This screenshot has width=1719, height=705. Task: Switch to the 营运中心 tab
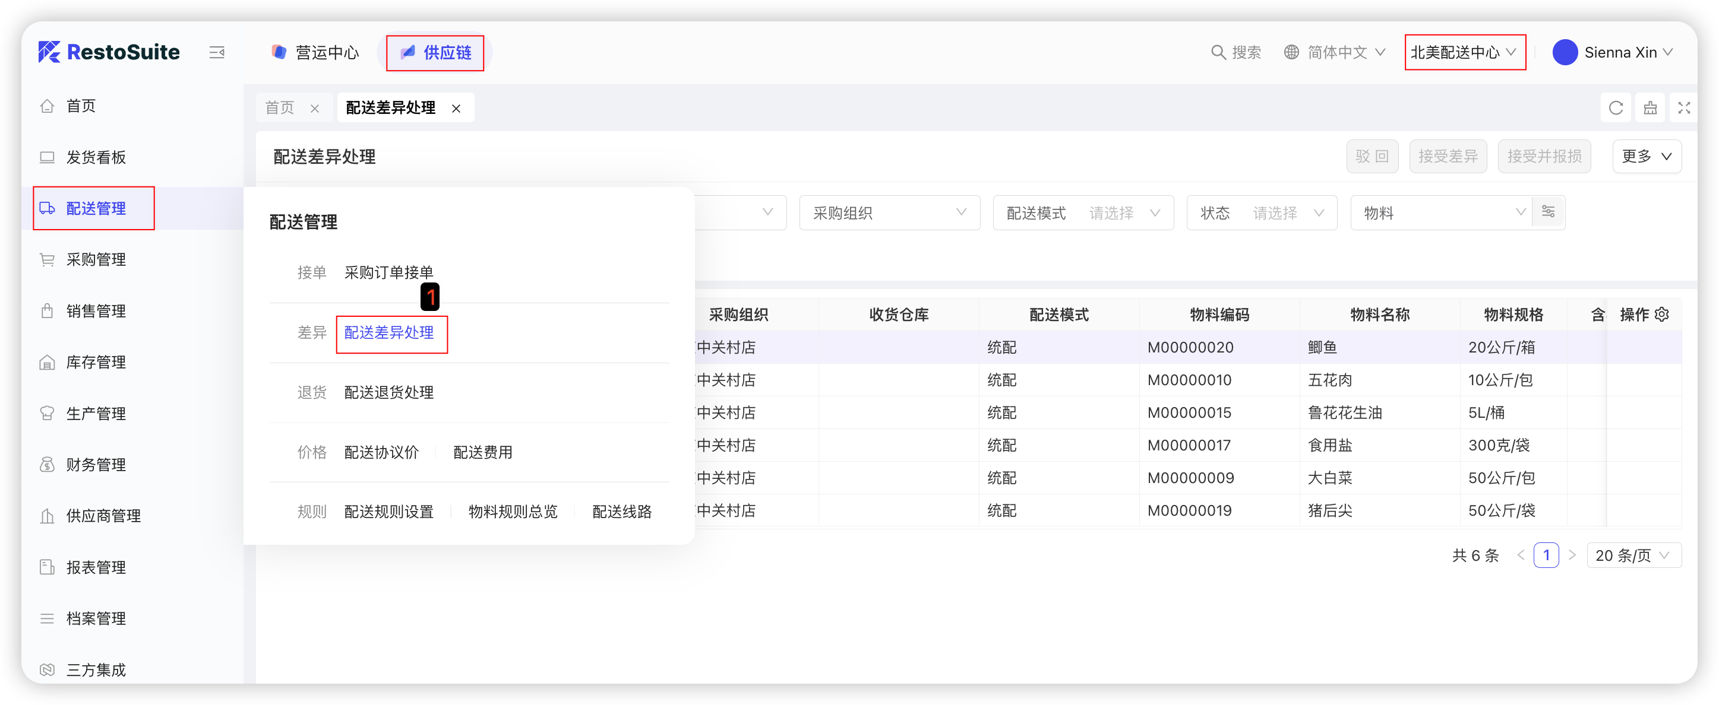(315, 52)
